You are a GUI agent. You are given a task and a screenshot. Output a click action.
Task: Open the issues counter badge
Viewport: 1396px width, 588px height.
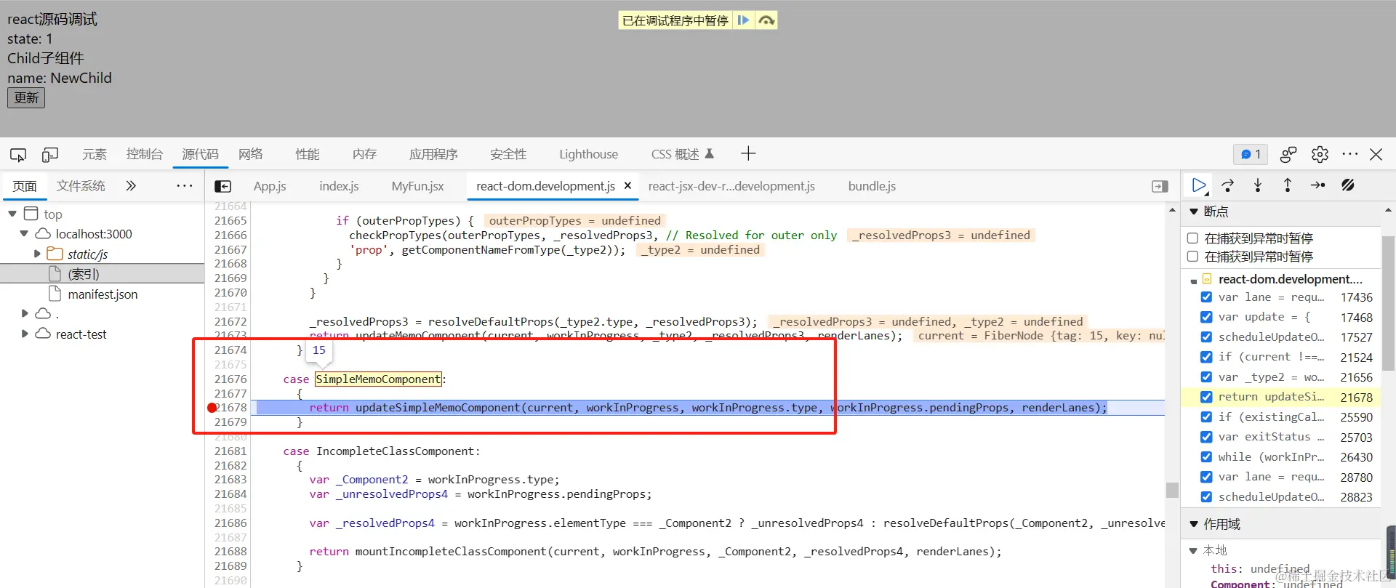point(1251,154)
